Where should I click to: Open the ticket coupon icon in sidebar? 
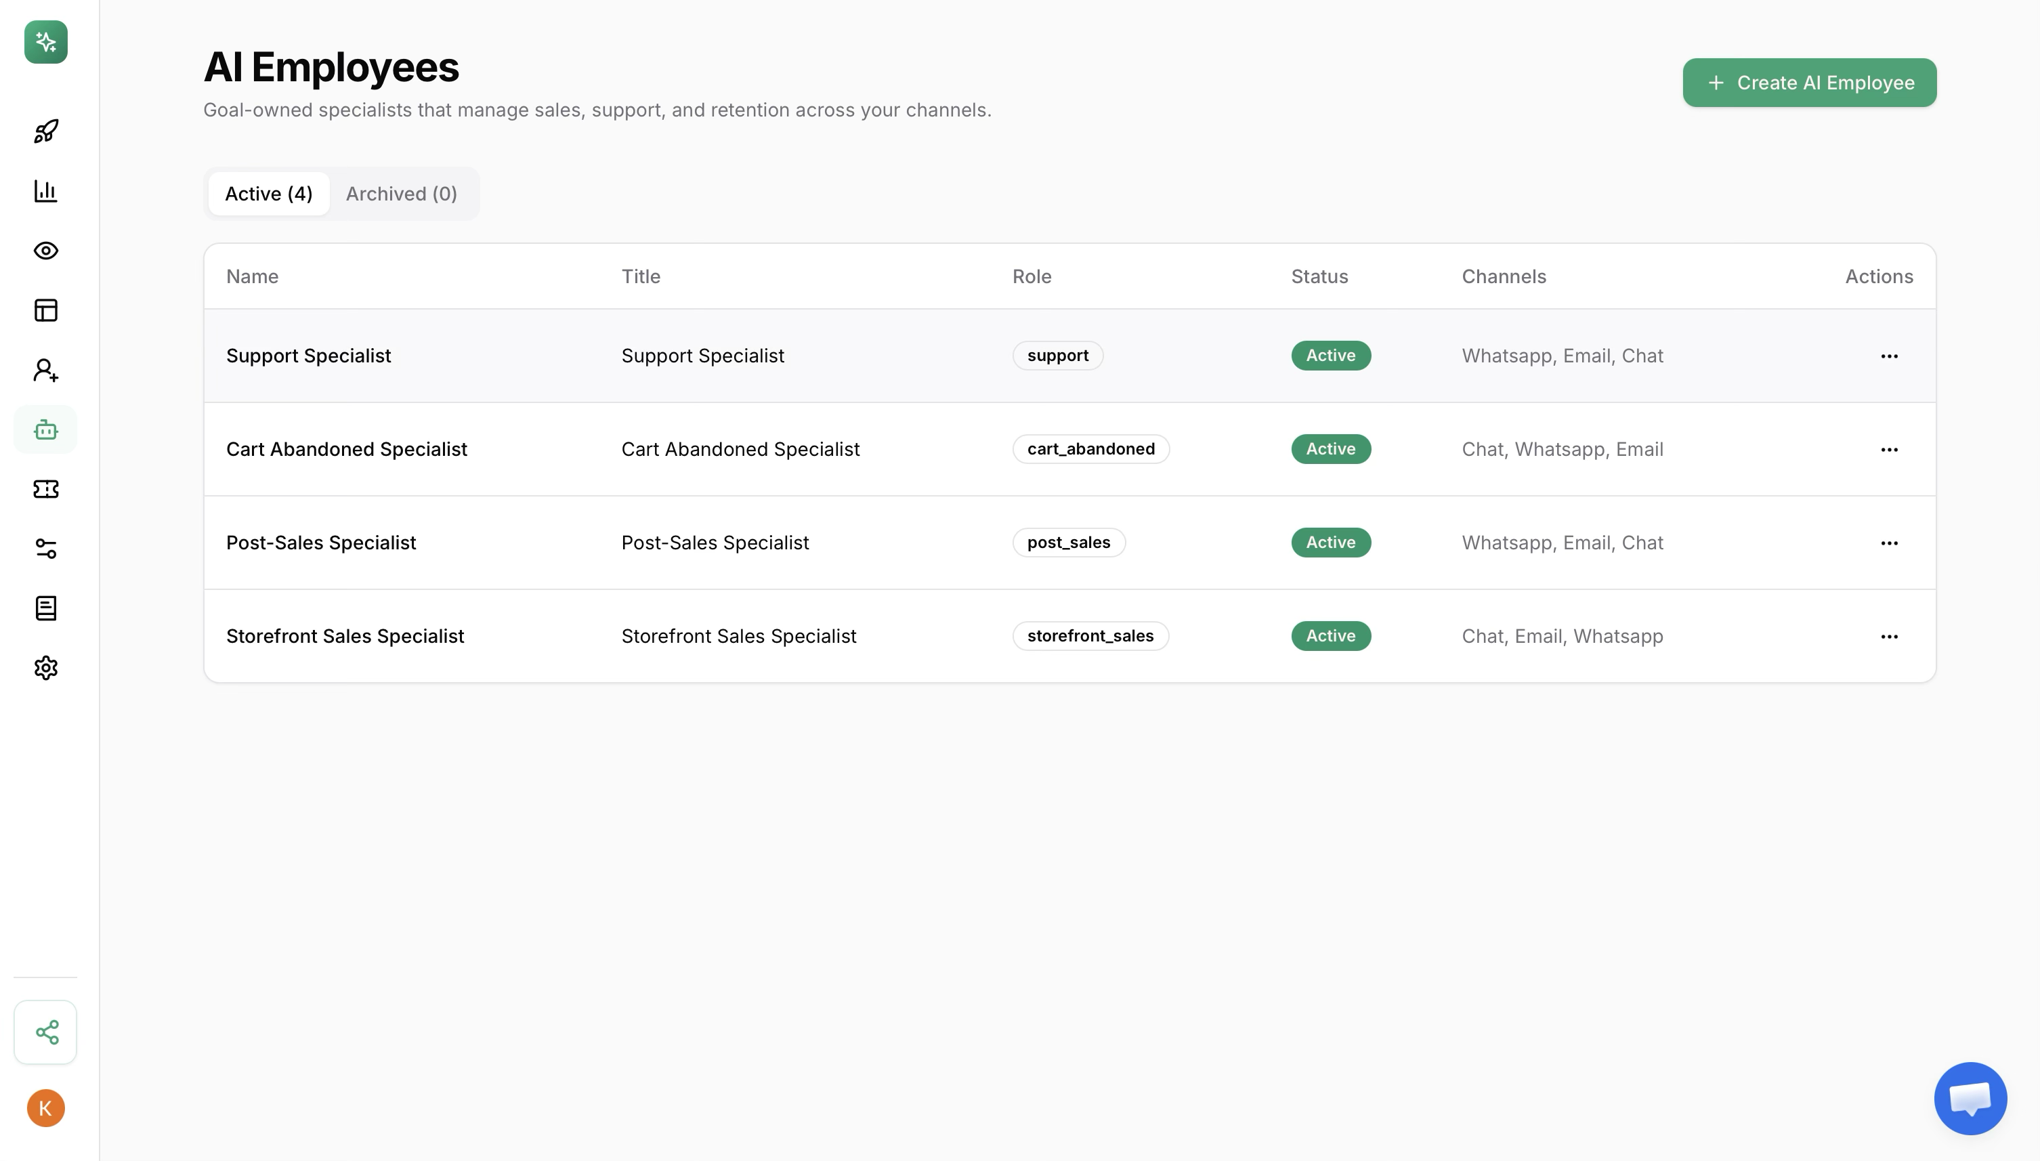[45, 489]
